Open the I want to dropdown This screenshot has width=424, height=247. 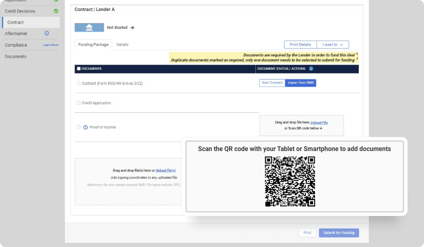click(333, 45)
